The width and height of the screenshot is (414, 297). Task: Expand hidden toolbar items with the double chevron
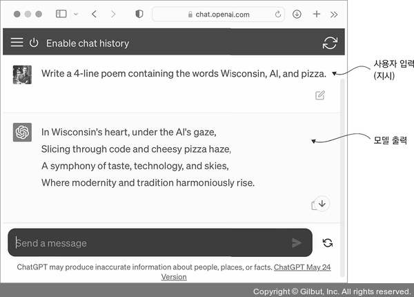334,14
